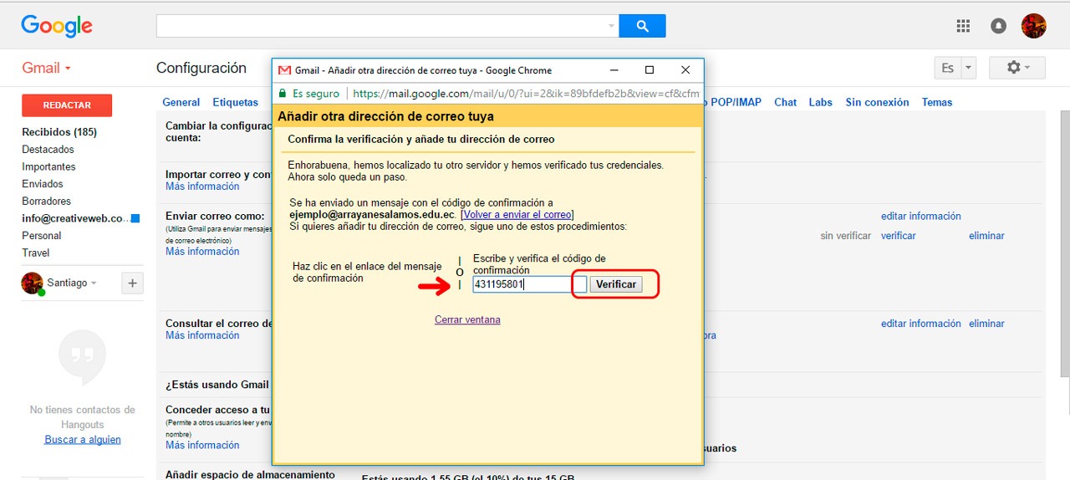Click the blue color square beside info@creativeweb label

click(135, 218)
